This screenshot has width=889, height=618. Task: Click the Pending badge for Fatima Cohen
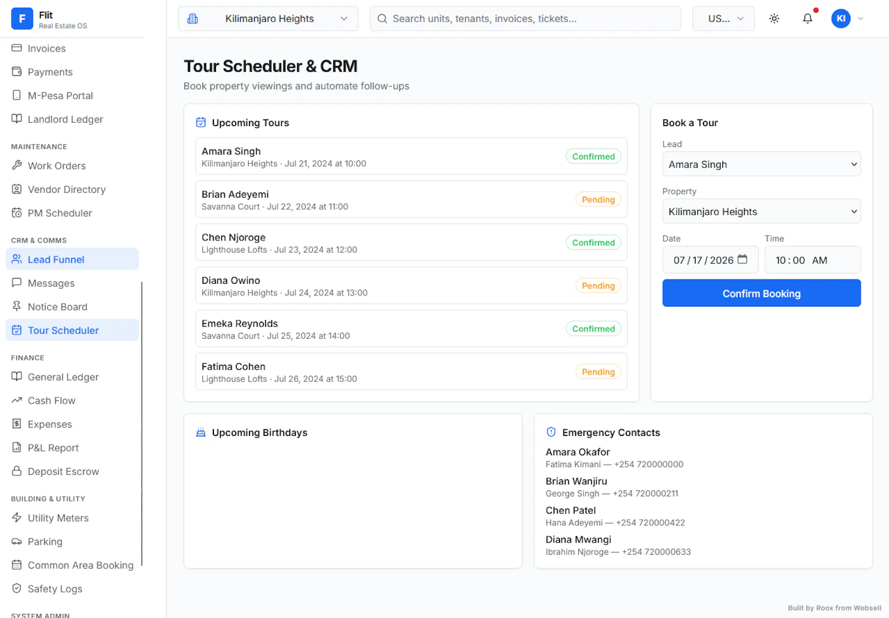click(x=598, y=371)
